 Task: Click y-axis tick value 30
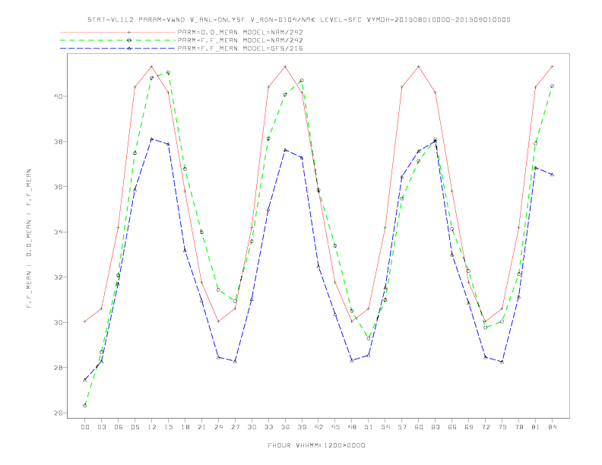click(58, 322)
